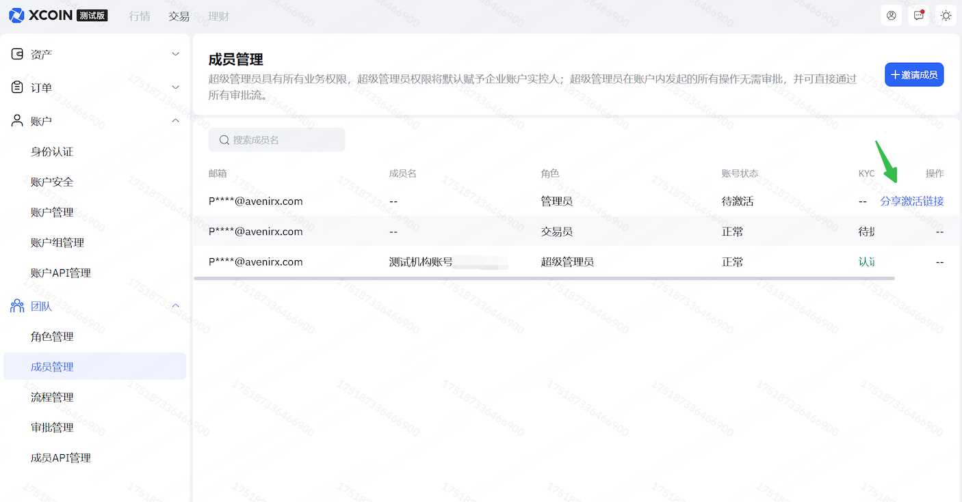Focus the 搜索成员名 search field
Screen dimensions: 962x502
(x=284, y=140)
